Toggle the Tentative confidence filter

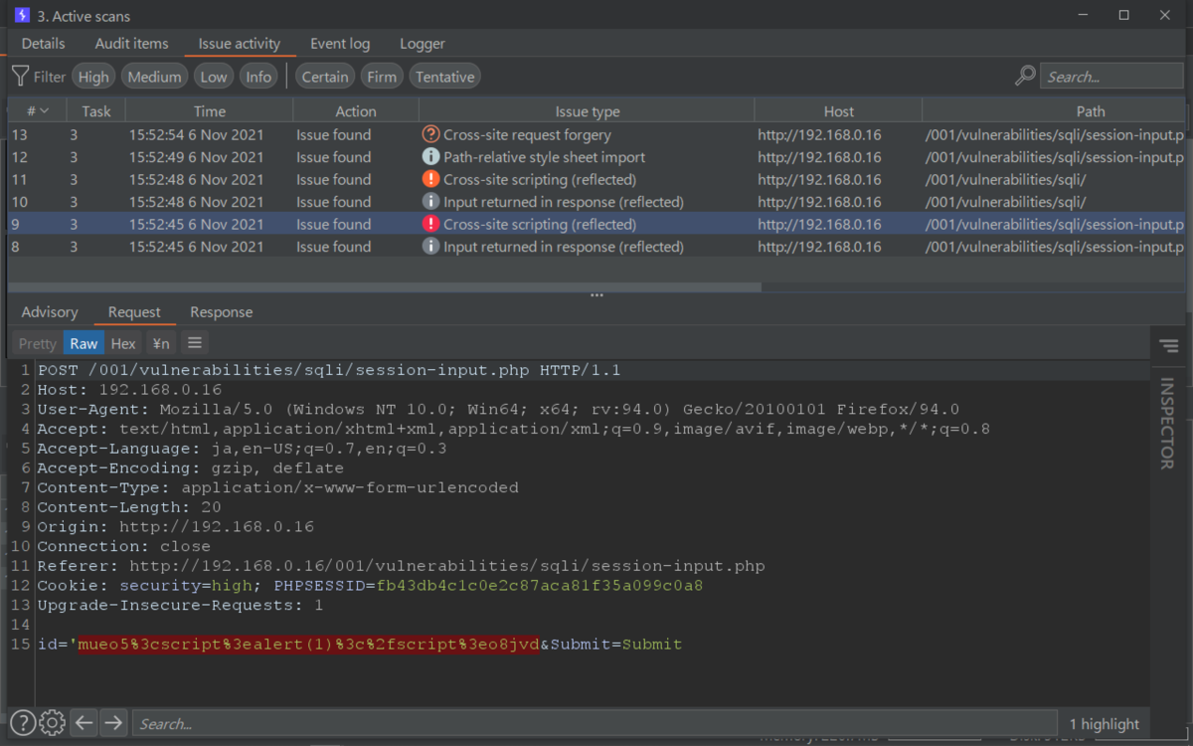click(x=444, y=77)
